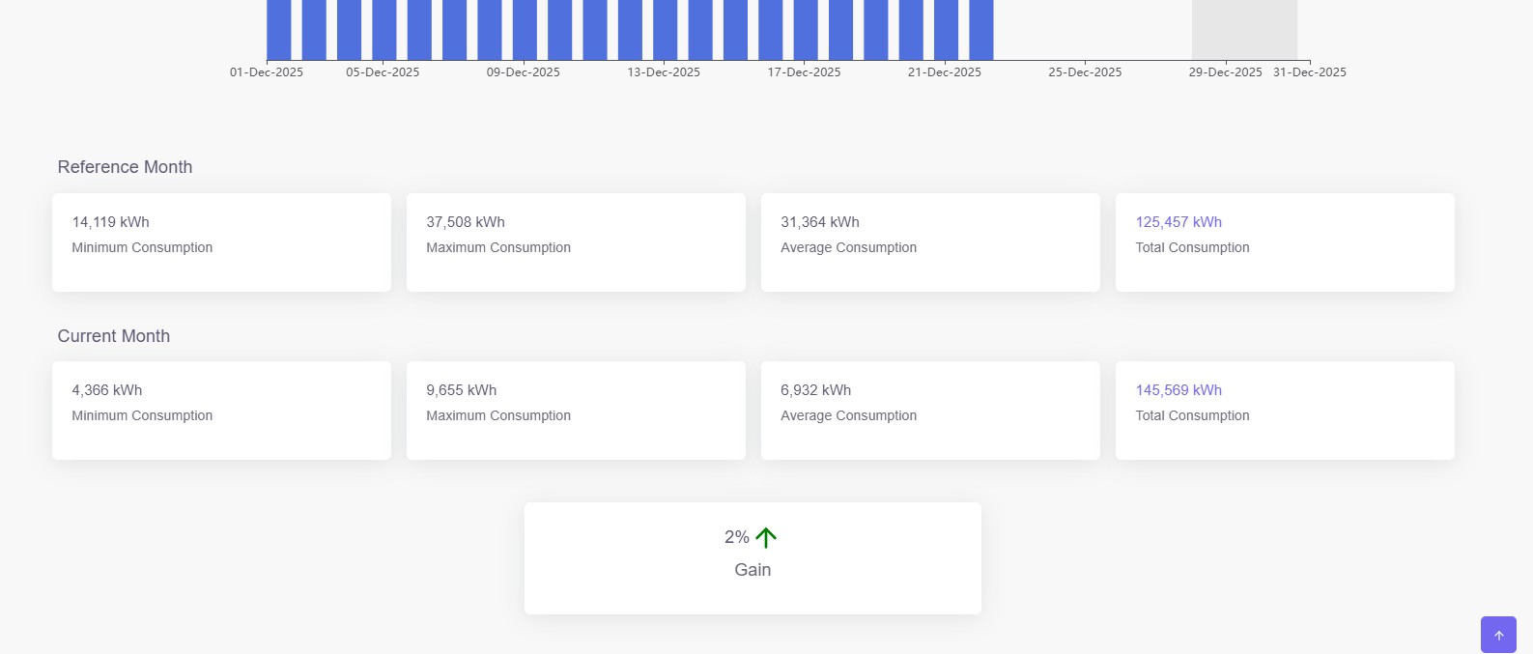Open the 31,364 kWh Average Consumption card

tap(930, 242)
